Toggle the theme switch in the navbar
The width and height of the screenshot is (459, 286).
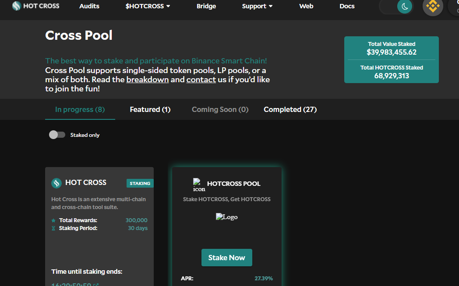click(x=396, y=7)
